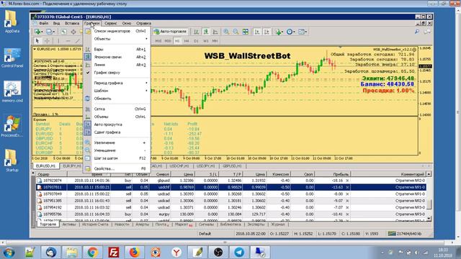The width and height of the screenshot is (461, 259).
Task: Click the tile windows toolbar icon
Action: pos(245,32)
